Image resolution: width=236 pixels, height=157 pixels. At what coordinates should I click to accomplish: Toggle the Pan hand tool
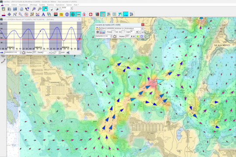(x=45, y=9)
